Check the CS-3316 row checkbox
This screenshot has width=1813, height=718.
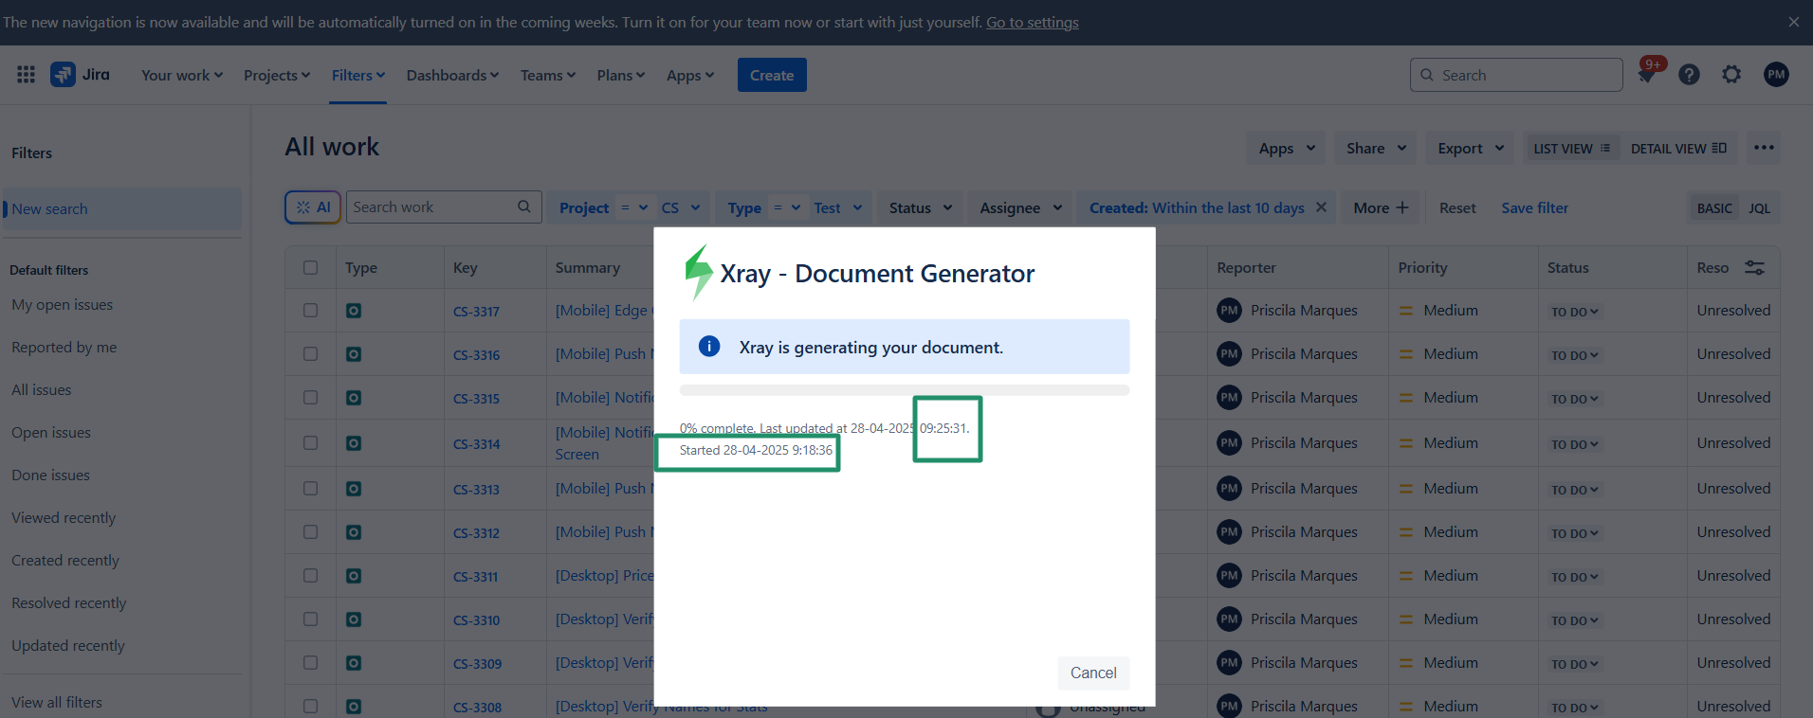310,353
